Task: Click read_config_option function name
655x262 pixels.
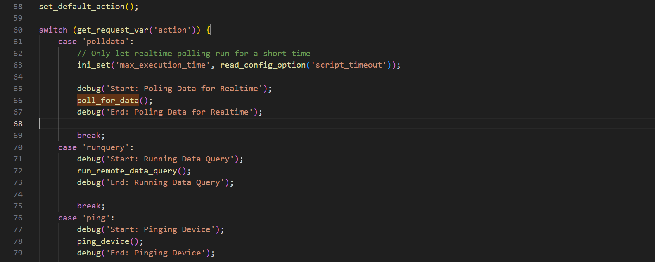Action: (x=263, y=65)
